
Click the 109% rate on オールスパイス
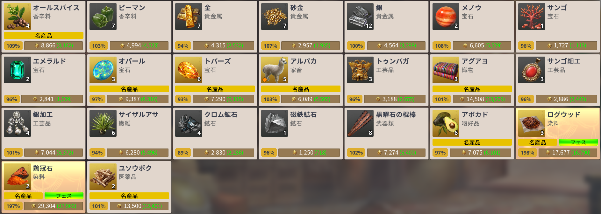13,46
